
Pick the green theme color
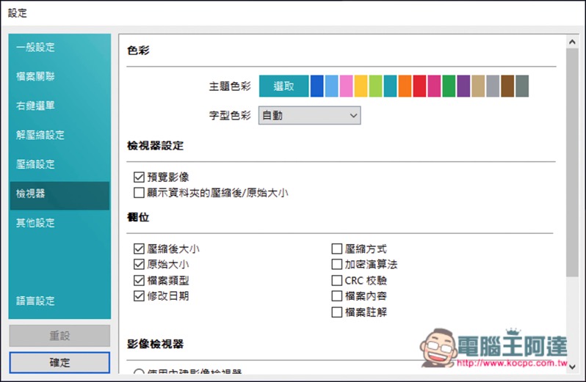449,87
